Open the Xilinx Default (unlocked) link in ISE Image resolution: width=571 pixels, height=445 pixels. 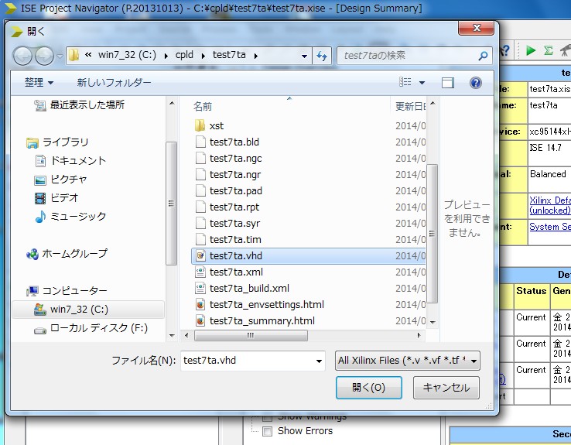click(549, 205)
